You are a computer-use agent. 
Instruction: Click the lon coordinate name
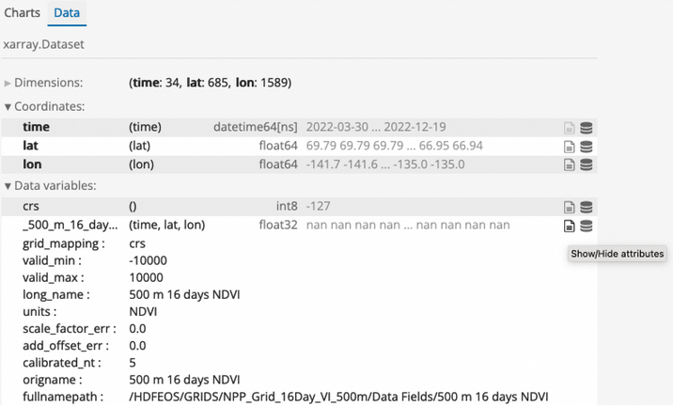32,164
